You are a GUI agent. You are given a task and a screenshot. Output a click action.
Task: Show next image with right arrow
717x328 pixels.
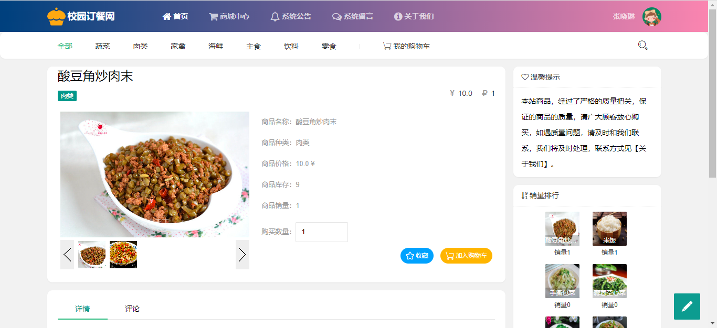242,255
